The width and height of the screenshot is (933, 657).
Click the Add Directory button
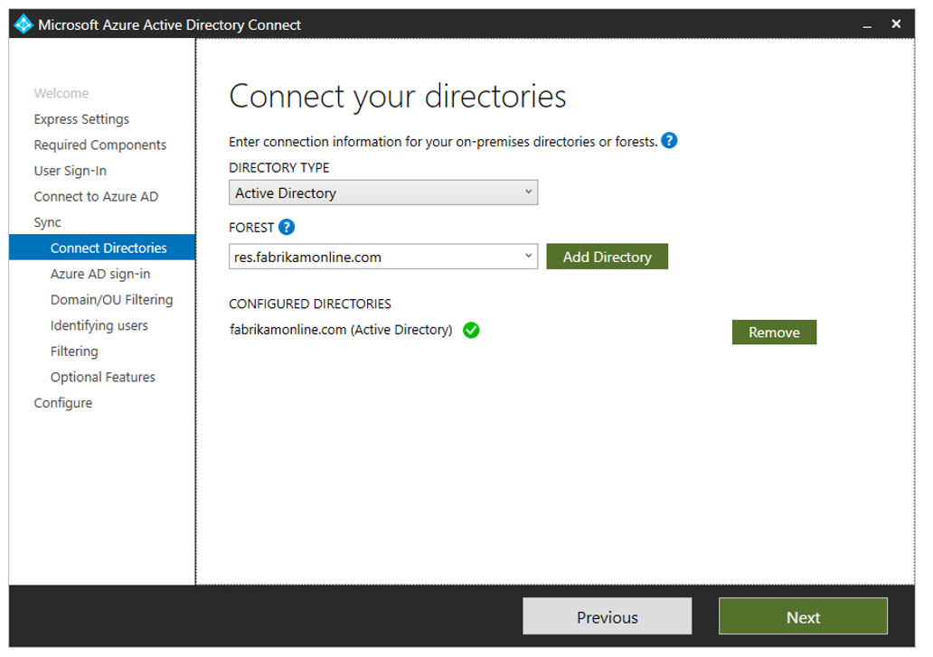(x=607, y=257)
